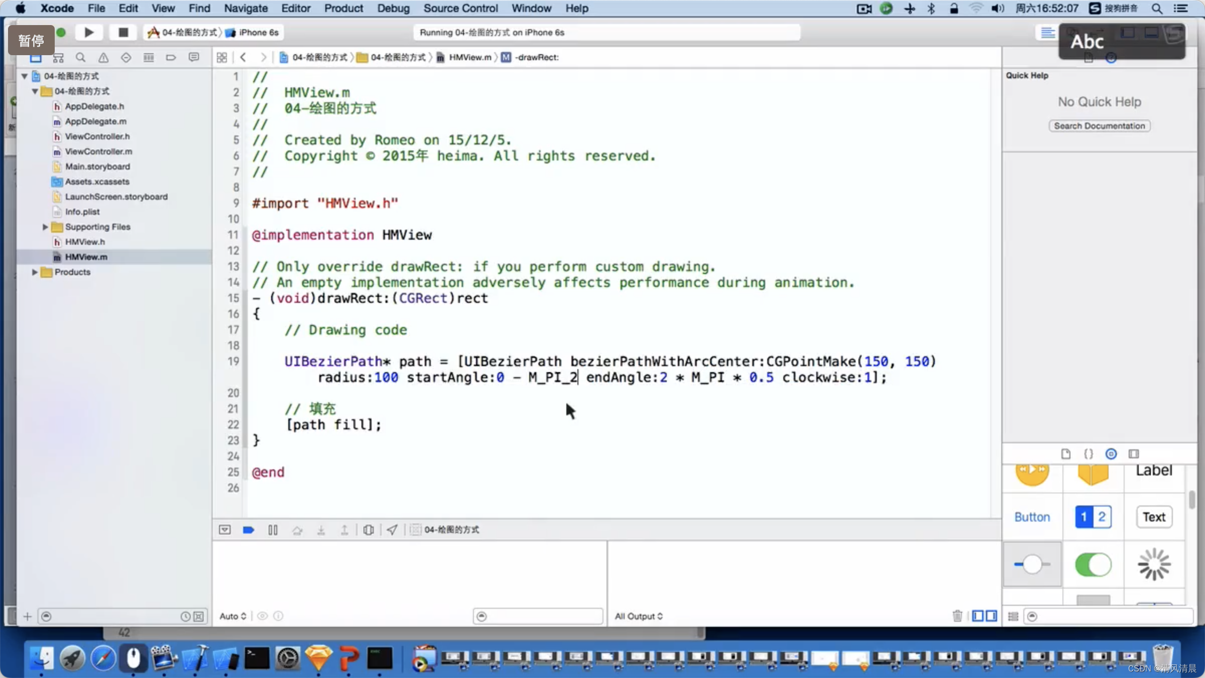Toggle the Switch object in library

pos(1093,565)
